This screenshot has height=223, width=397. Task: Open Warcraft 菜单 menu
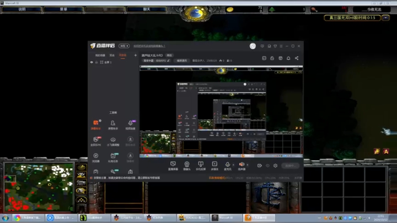(x=63, y=9)
